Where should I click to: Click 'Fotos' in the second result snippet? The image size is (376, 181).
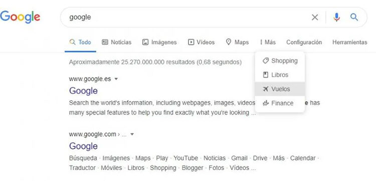pyautogui.click(x=216, y=168)
